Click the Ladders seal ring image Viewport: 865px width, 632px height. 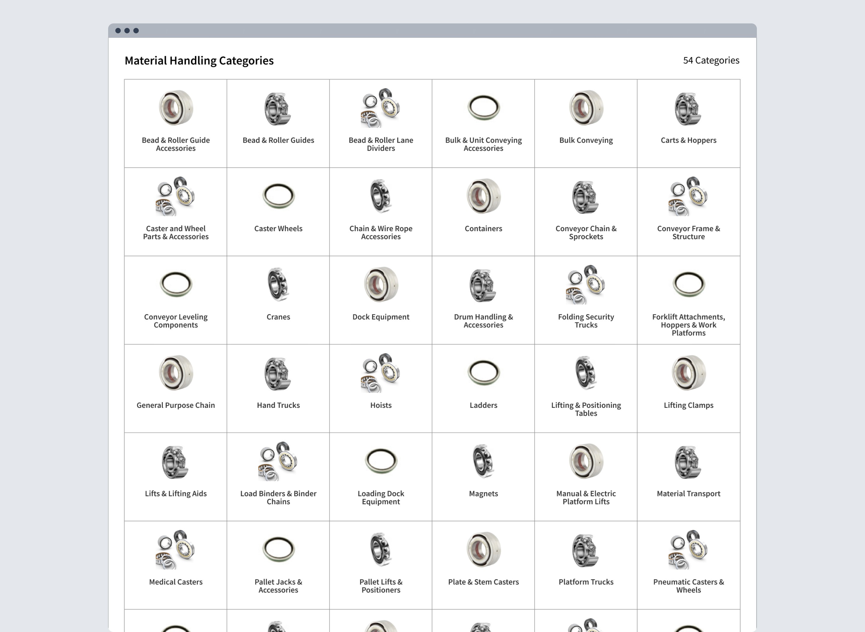483,373
